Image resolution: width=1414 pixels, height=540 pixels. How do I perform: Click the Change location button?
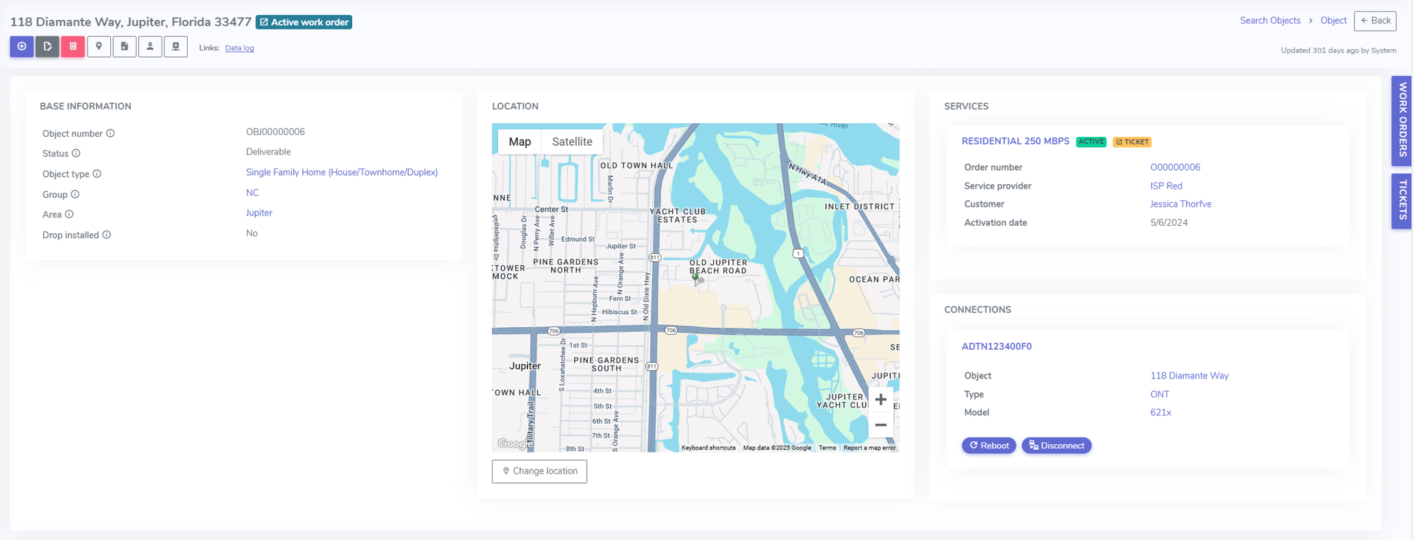(x=539, y=471)
